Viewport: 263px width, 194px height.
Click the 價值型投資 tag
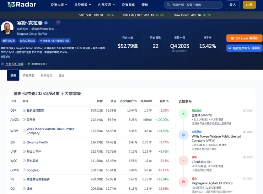pyautogui.click(x=9, y=41)
